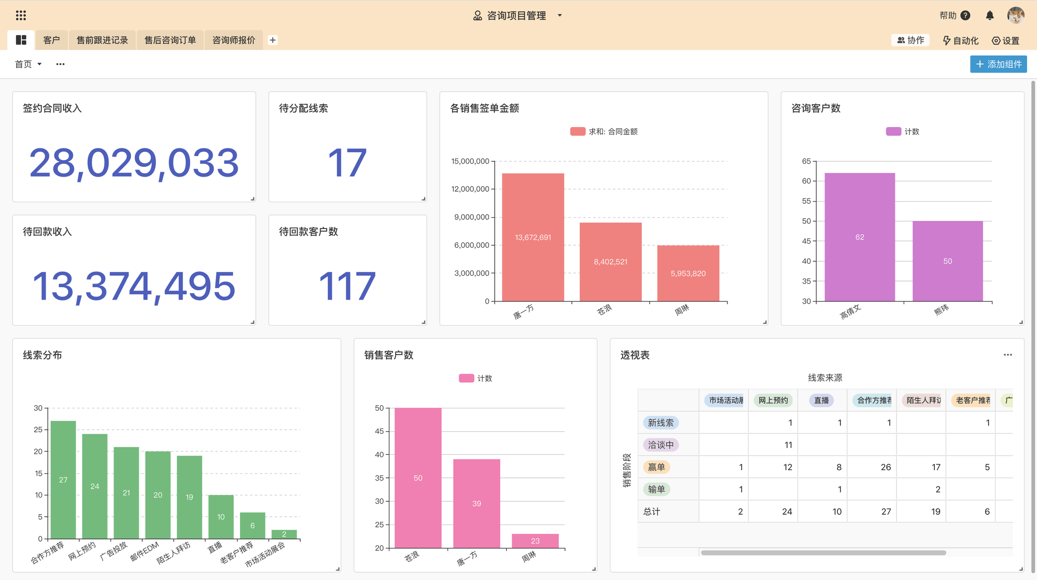Click the 陌生人拜访 bar with value 19
1037x580 pixels.
[x=189, y=497]
